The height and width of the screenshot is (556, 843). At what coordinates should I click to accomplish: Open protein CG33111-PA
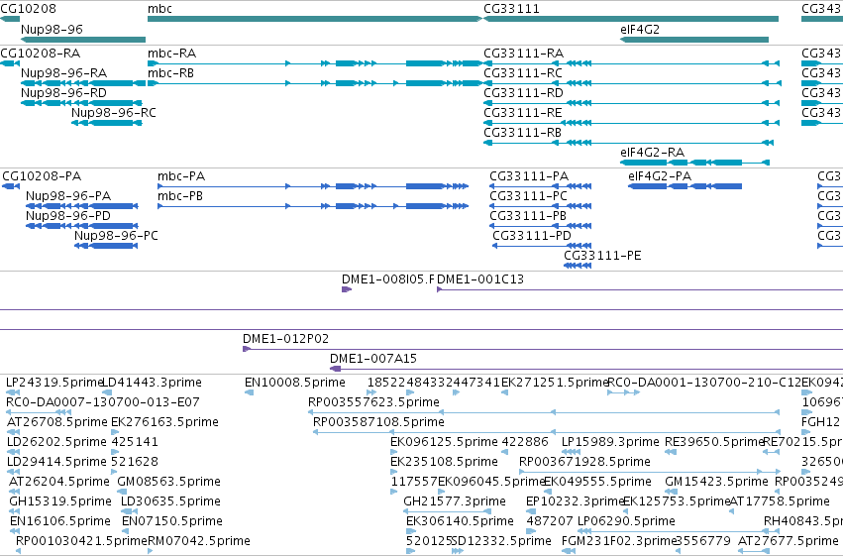540,186
